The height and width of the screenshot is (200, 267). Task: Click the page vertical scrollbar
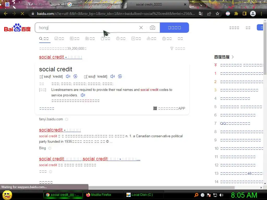tap(265, 48)
